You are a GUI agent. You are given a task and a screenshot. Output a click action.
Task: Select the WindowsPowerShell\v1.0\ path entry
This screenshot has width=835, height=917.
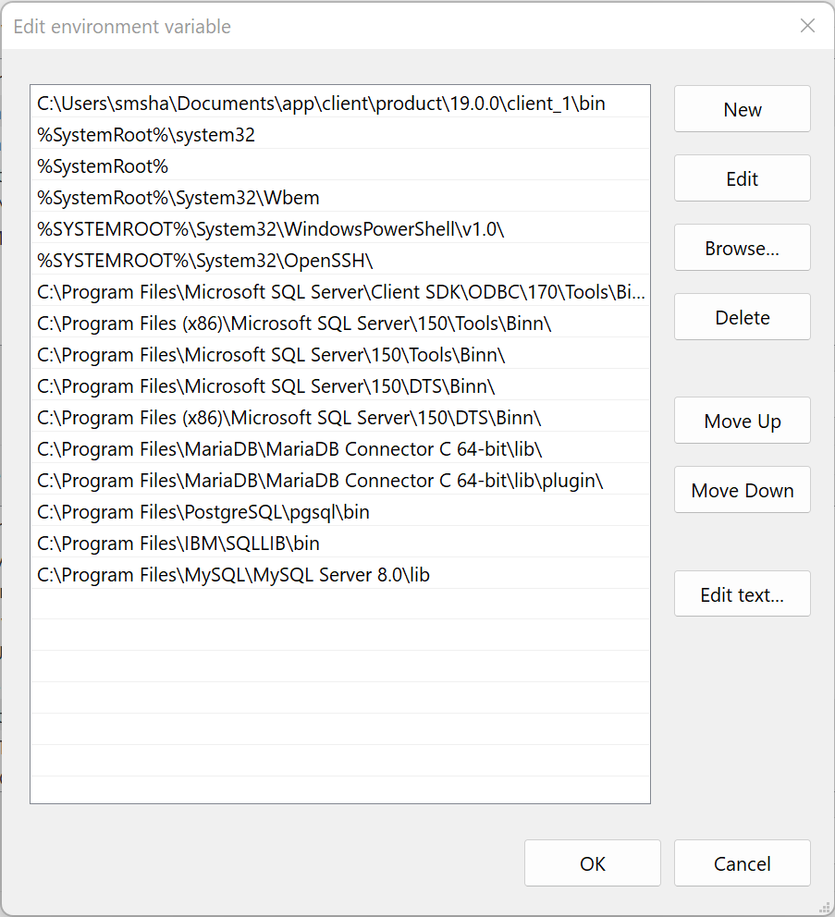click(x=340, y=228)
